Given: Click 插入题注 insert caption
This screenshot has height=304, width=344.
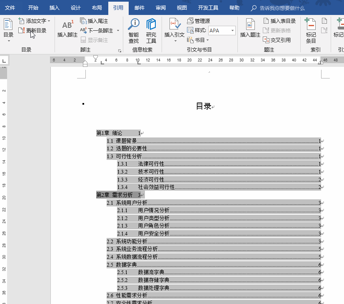Looking at the screenshot, I should [x=250, y=28].
